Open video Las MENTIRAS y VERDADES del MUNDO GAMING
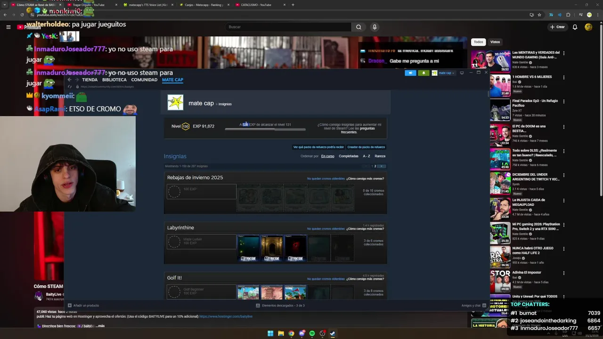603x339 pixels. point(536,55)
